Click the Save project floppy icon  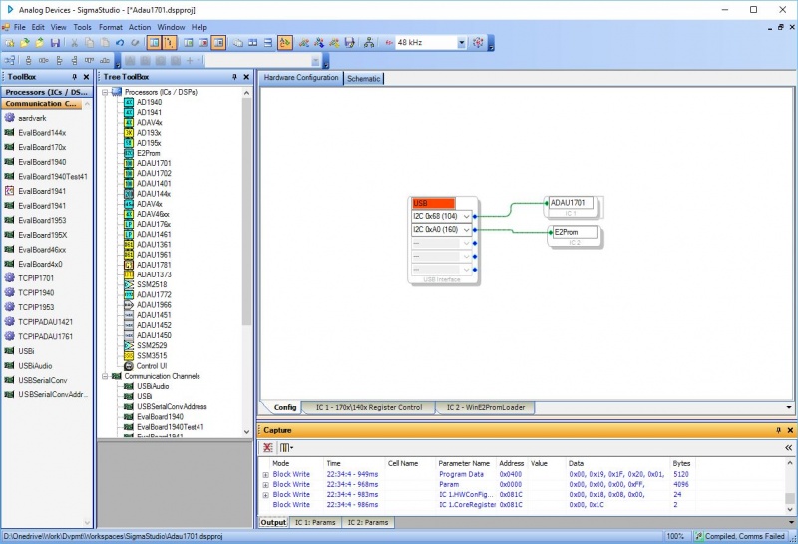(x=55, y=43)
